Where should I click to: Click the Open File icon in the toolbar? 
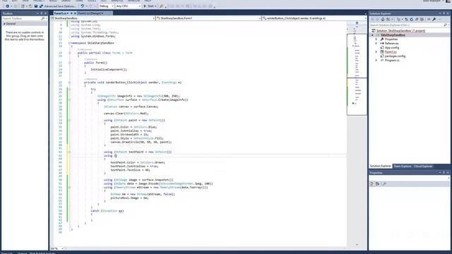tap(30, 6)
